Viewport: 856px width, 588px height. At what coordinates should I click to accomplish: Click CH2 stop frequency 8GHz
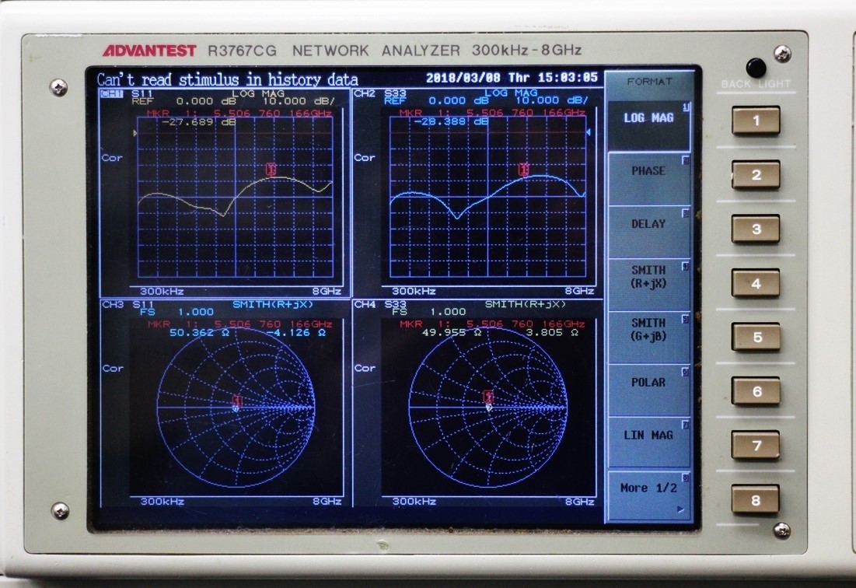[579, 291]
